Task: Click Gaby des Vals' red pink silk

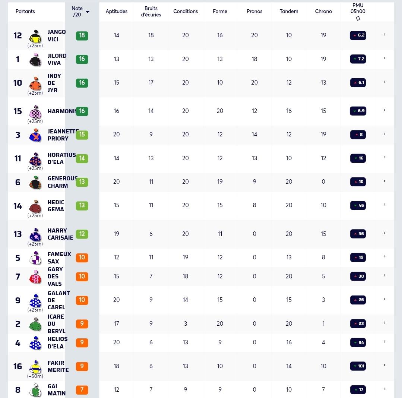Action: [x=35, y=277]
